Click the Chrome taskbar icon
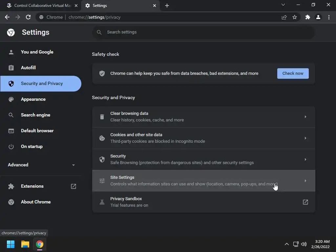This screenshot has width=336, height=252. pyautogui.click(x=39, y=244)
